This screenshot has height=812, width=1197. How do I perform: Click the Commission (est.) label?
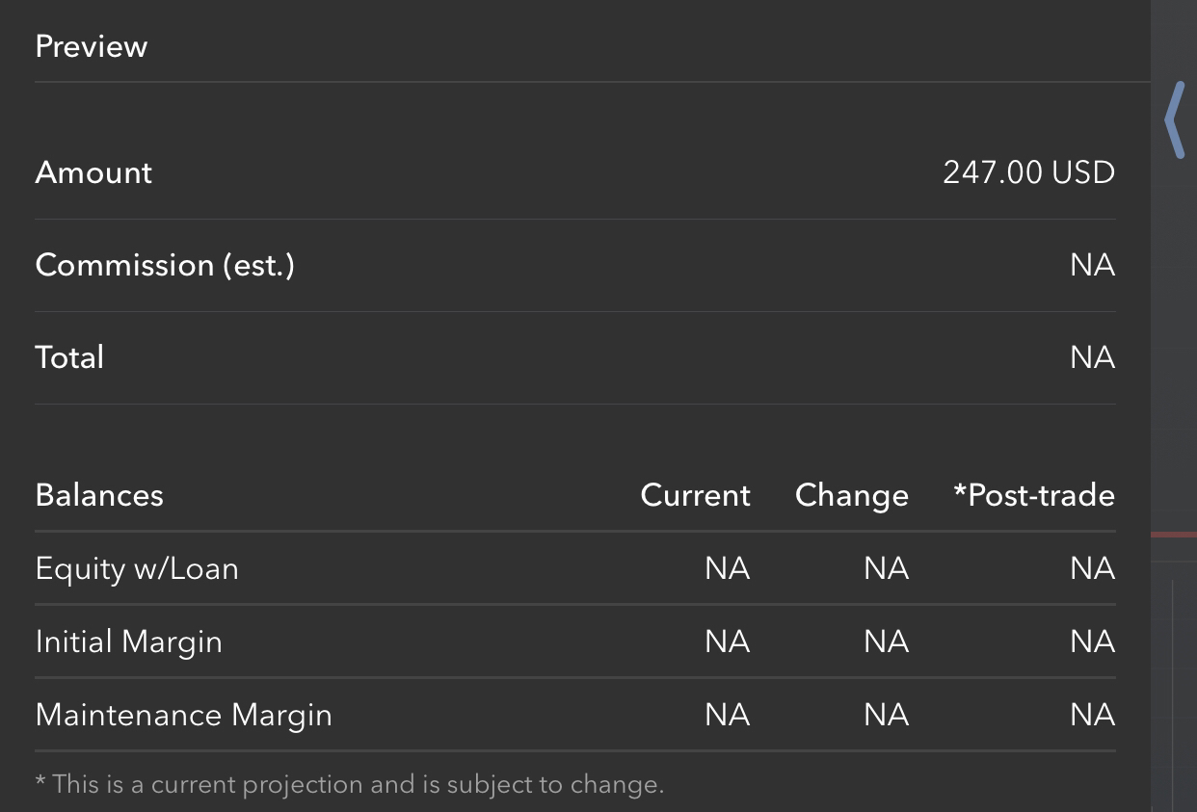pyautogui.click(x=165, y=265)
